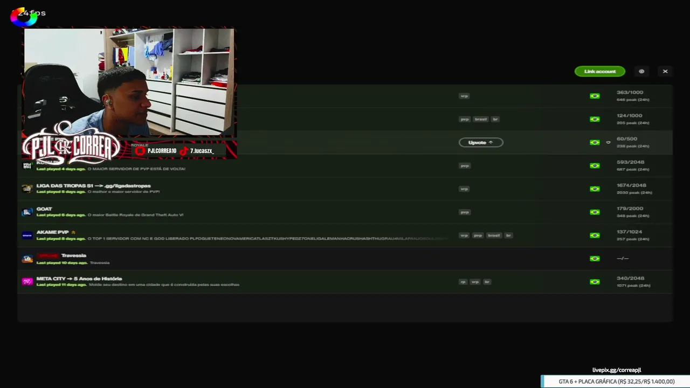Click the KUSH server logo icon
The height and width of the screenshot is (388, 690).
click(x=27, y=165)
